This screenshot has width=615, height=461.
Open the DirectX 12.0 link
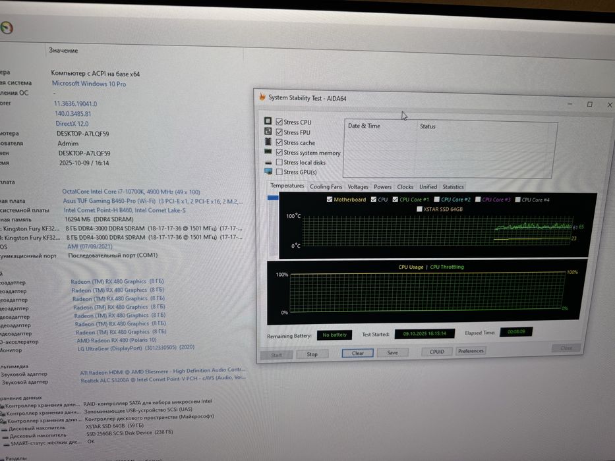point(72,124)
